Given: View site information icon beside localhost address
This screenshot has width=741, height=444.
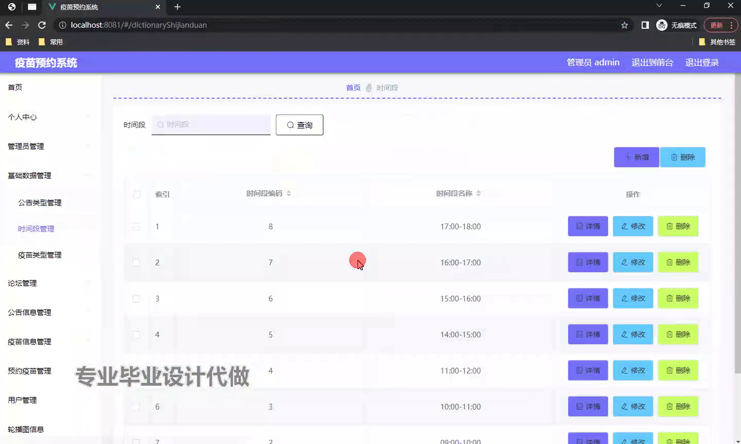Looking at the screenshot, I should [62, 25].
